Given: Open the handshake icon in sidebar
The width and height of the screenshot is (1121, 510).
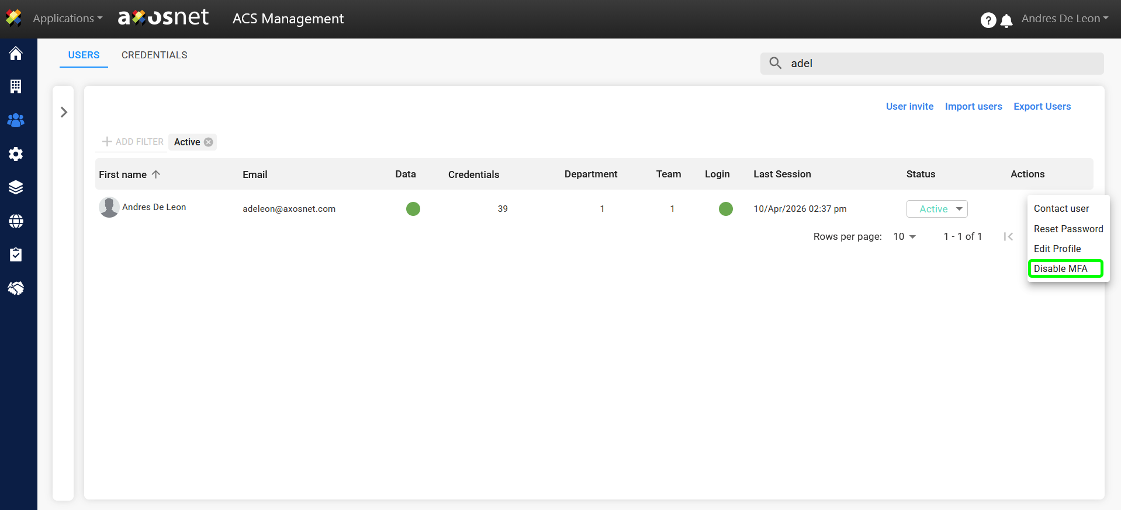Looking at the screenshot, I should 16,288.
